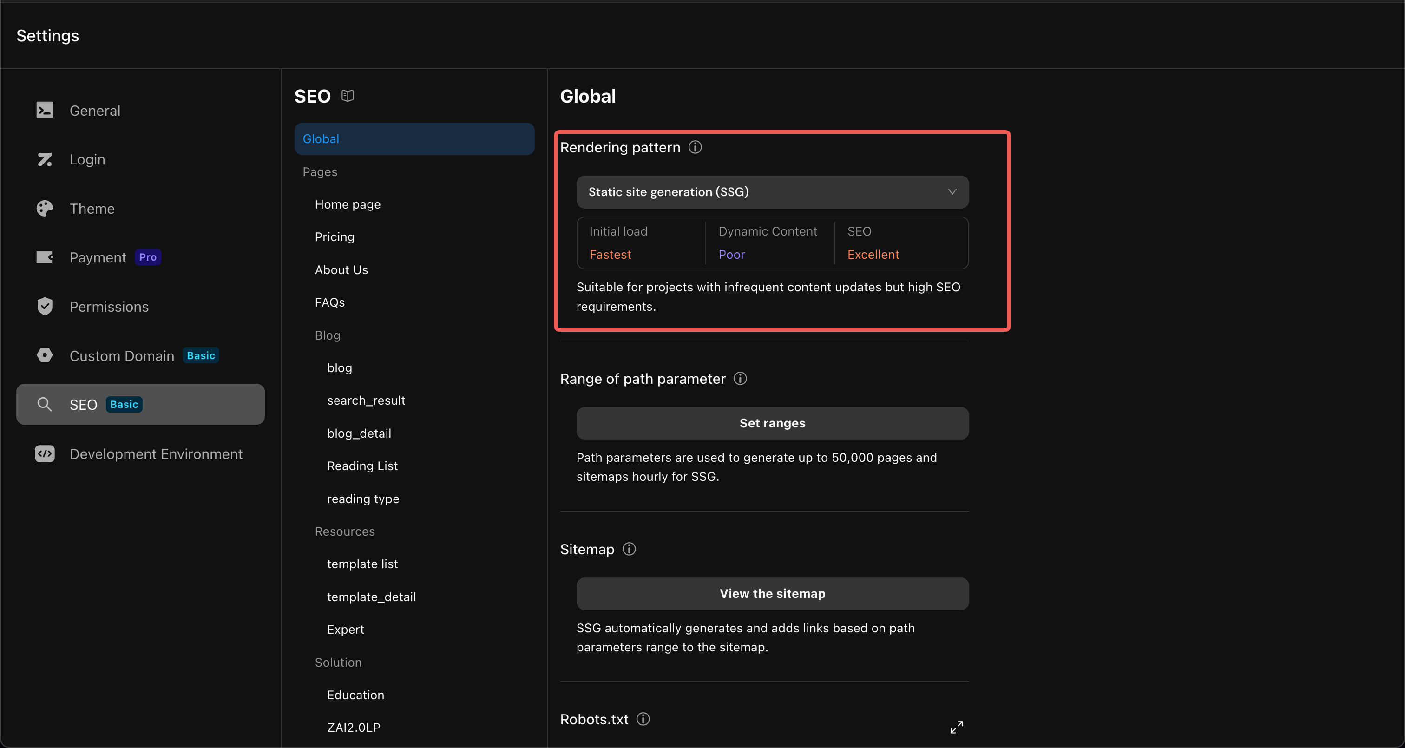Viewport: 1405px width, 748px height.
Task: Show info for Range of path parameter
Action: click(740, 379)
